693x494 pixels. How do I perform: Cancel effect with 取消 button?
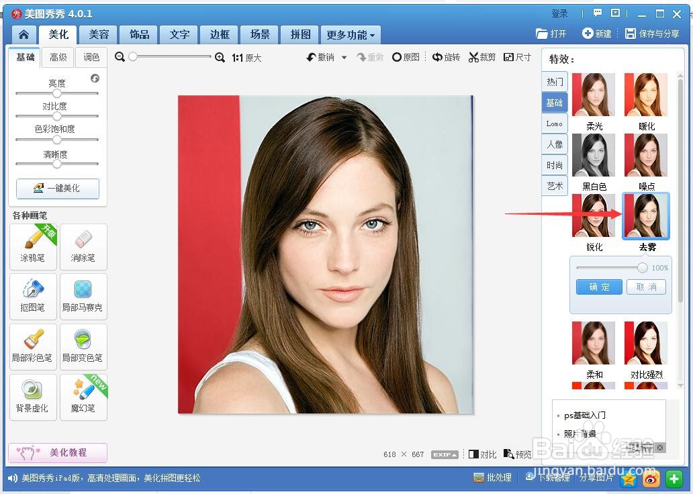pyautogui.click(x=646, y=287)
